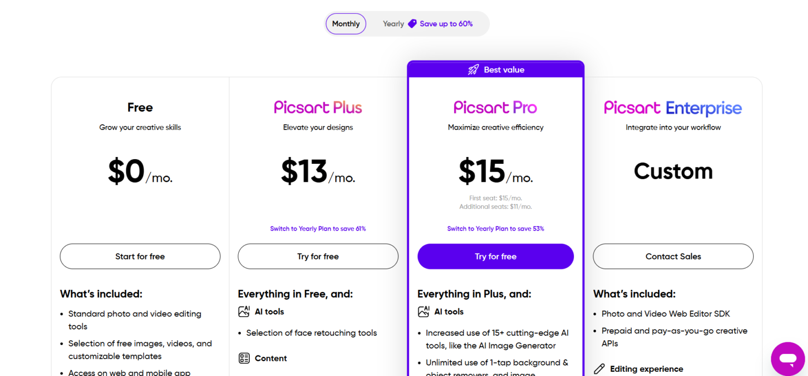The width and height of the screenshot is (808, 376).
Task: Click the Content icon in Picsart Plus column
Action: [x=244, y=358]
